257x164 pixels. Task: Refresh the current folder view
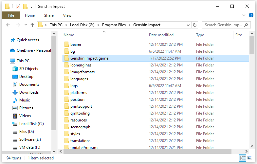click(195, 25)
